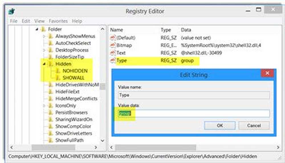285x163 pixels.
Task: Click tree pane scroll up arrow
Action: click(x=103, y=29)
